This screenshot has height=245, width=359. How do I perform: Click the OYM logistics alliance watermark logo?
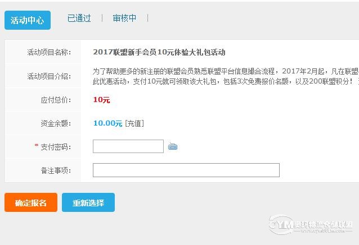pos(311,225)
